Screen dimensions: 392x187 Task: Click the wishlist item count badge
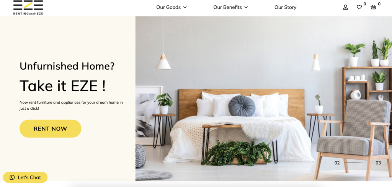(x=365, y=4)
